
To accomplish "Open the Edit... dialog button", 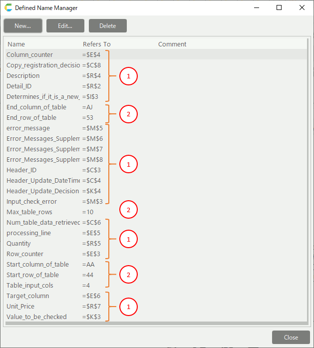I will click(x=65, y=26).
